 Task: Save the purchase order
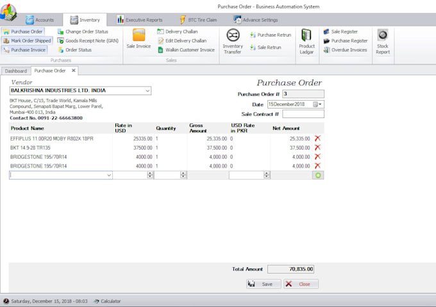(x=264, y=284)
